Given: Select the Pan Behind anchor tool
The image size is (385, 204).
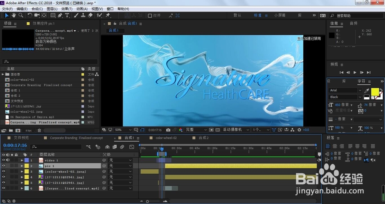Looking at the screenshot, I should 44,15.
